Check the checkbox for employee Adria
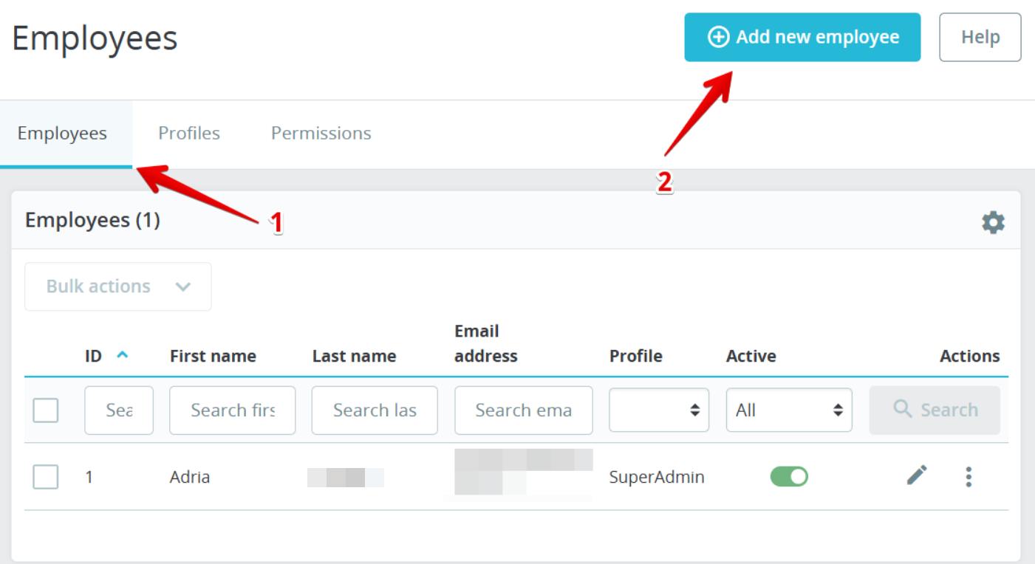The height and width of the screenshot is (564, 1035). pos(46,477)
